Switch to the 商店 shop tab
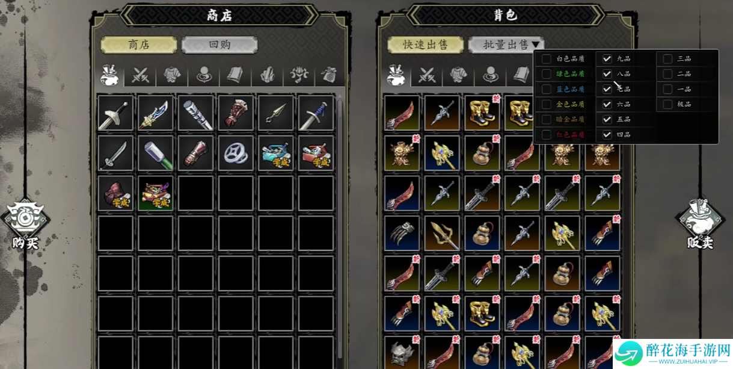Screen dimensions: 733x369 tap(139, 45)
